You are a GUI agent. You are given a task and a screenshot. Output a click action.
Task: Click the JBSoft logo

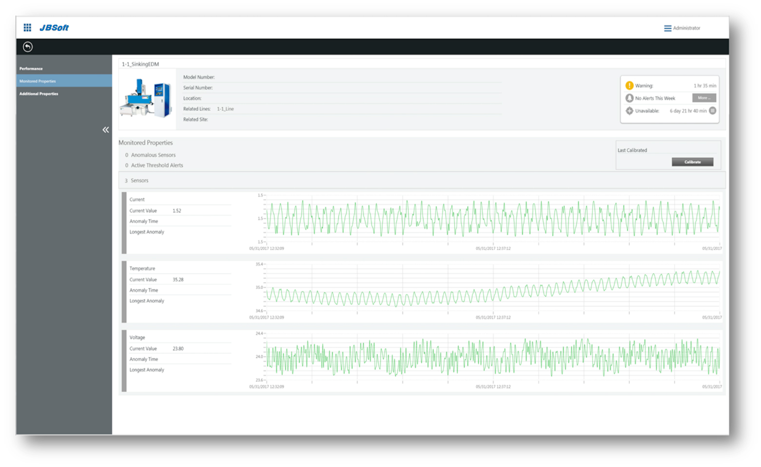(x=54, y=28)
